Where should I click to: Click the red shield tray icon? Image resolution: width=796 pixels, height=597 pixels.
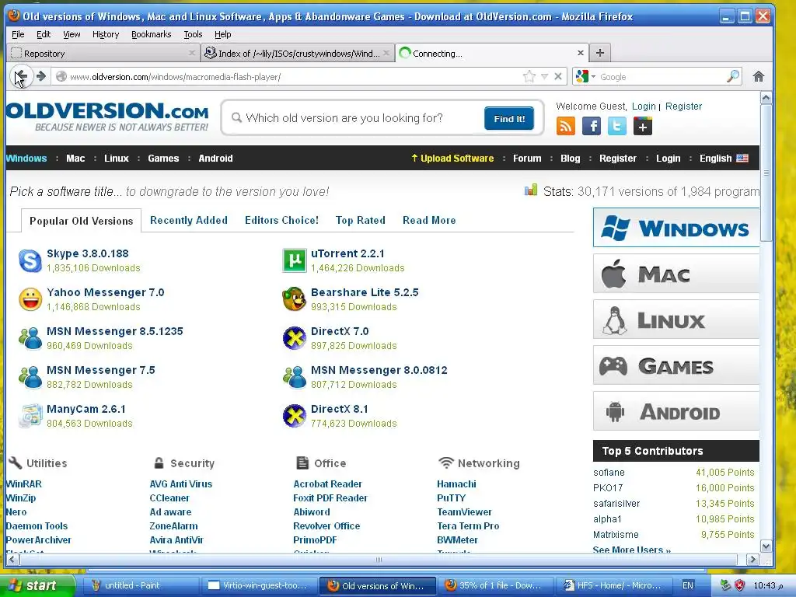(x=740, y=585)
